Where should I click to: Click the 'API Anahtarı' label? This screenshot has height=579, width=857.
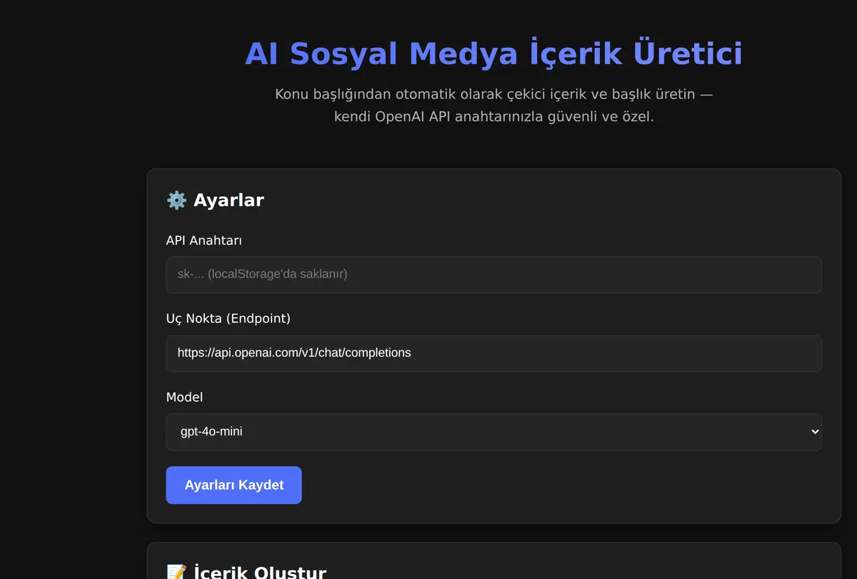click(x=204, y=241)
